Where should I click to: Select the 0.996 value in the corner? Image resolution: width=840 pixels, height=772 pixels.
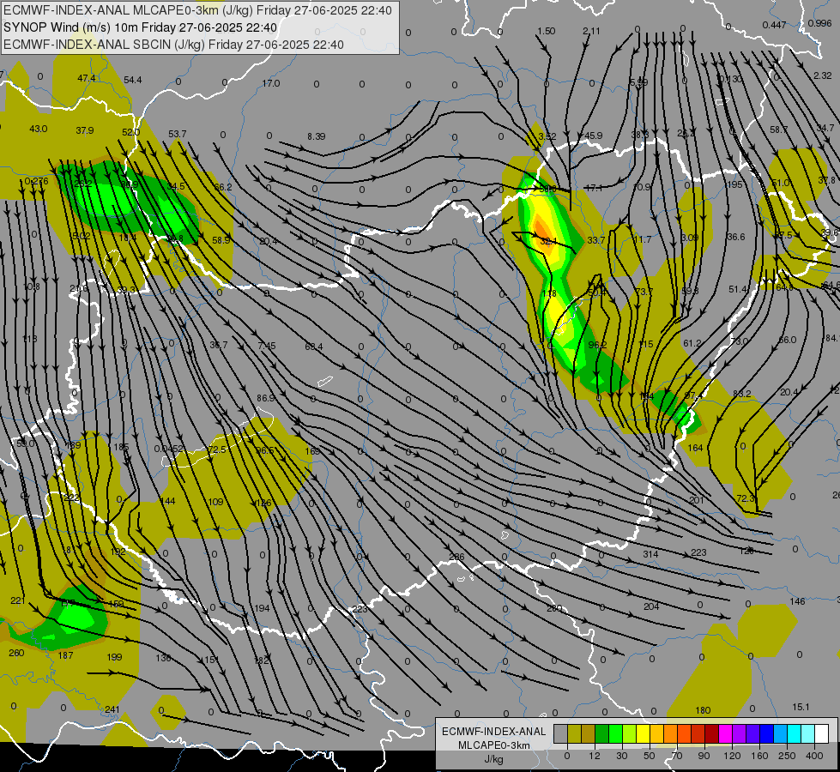(x=819, y=23)
